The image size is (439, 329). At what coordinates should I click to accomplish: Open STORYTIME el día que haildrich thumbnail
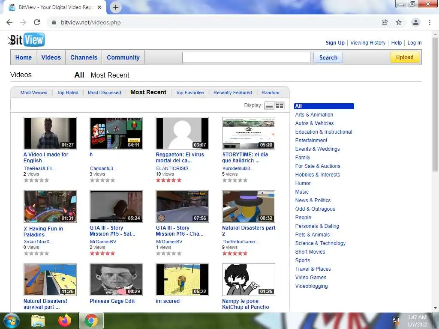(x=249, y=133)
